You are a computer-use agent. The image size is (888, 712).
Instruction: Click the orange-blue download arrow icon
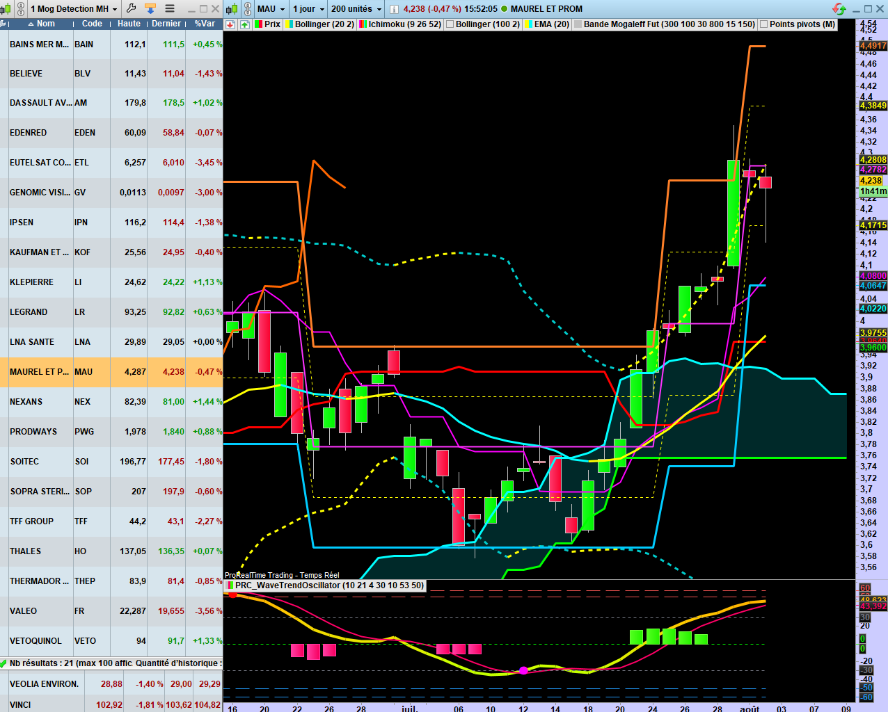point(150,9)
